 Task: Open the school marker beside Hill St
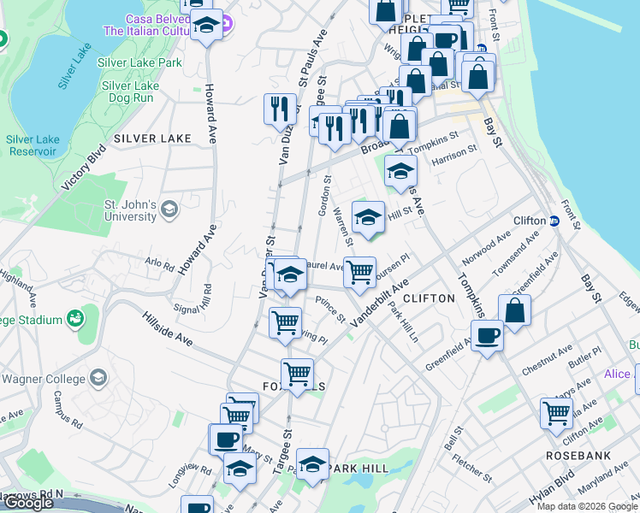(368, 217)
